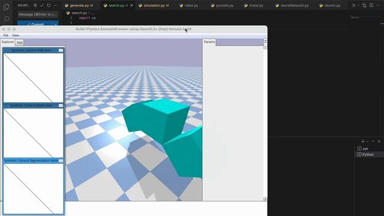This screenshot has height=216, width=384.
Task: Refresh source control with the circular arrow icon
Action: pyautogui.click(x=49, y=5)
